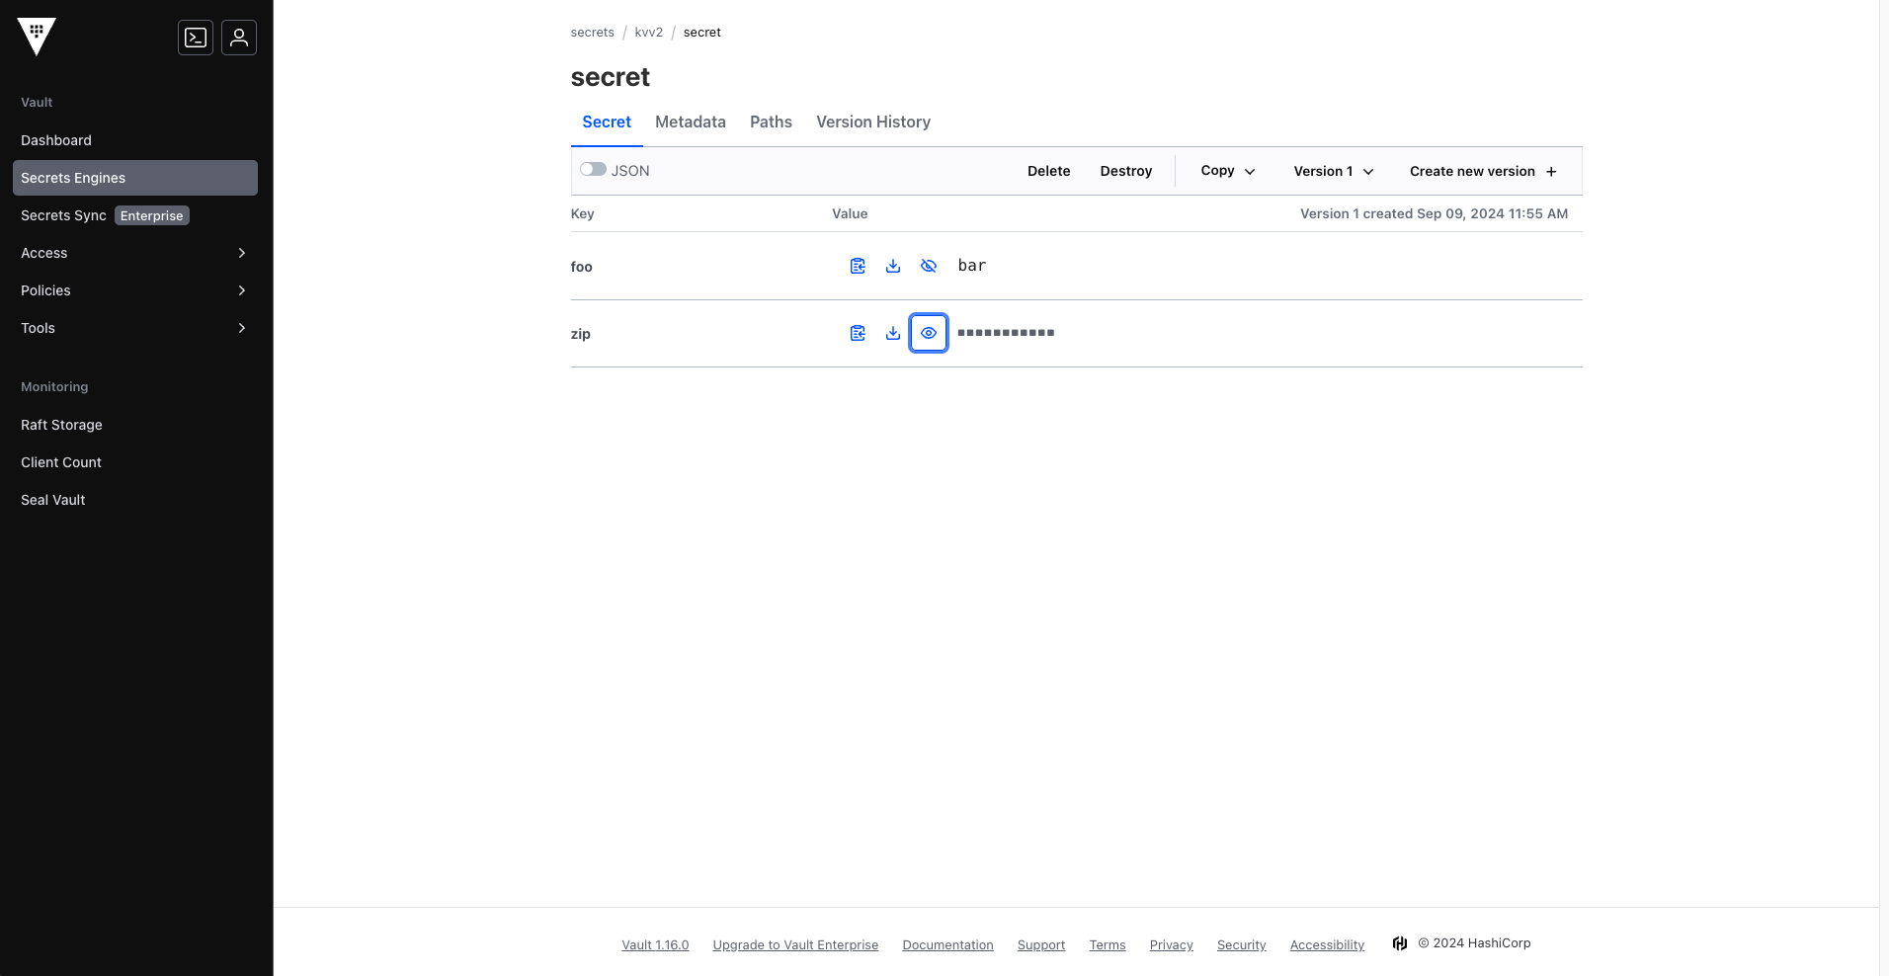Hide the foo value with eye icon
This screenshot has width=1889, height=976.
pyautogui.click(x=929, y=266)
